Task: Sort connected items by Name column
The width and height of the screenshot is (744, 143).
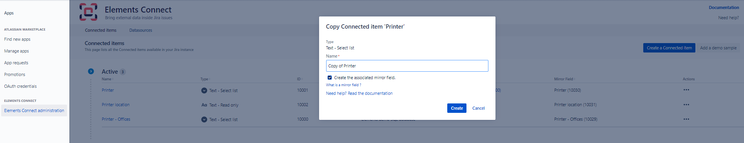Action: [107, 79]
